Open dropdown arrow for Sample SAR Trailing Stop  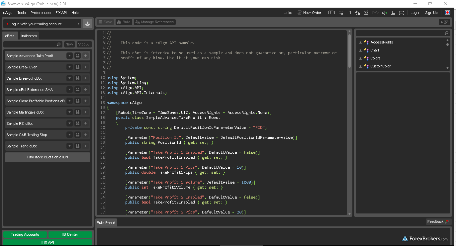[69, 135]
